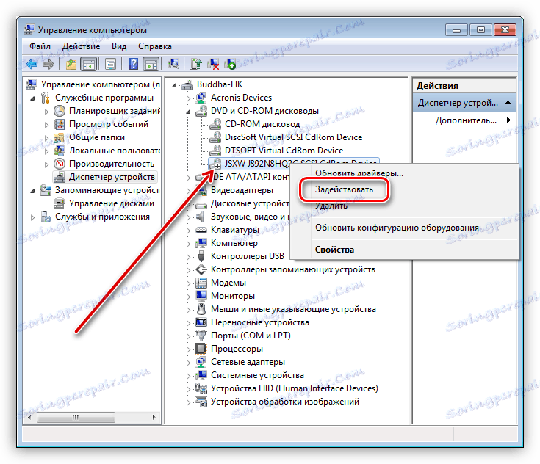Click the Процессоры category
This screenshot has width=540, height=464.
click(x=237, y=349)
